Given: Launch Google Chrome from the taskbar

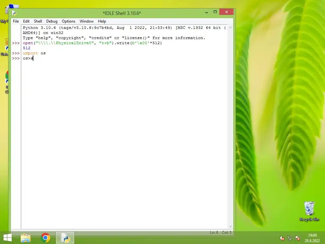Looking at the screenshot, I should click(45, 238).
